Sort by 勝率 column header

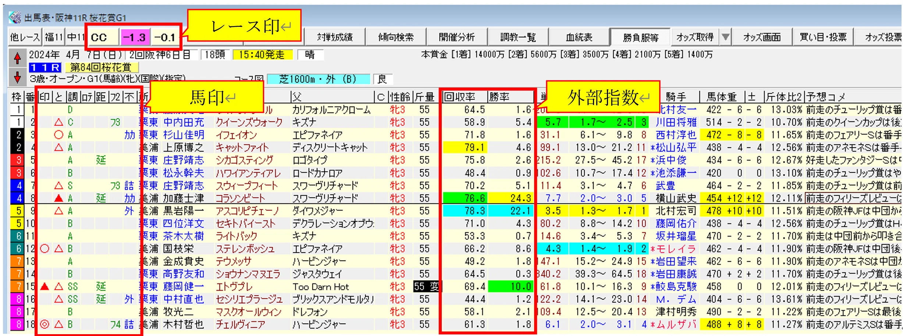(x=511, y=97)
